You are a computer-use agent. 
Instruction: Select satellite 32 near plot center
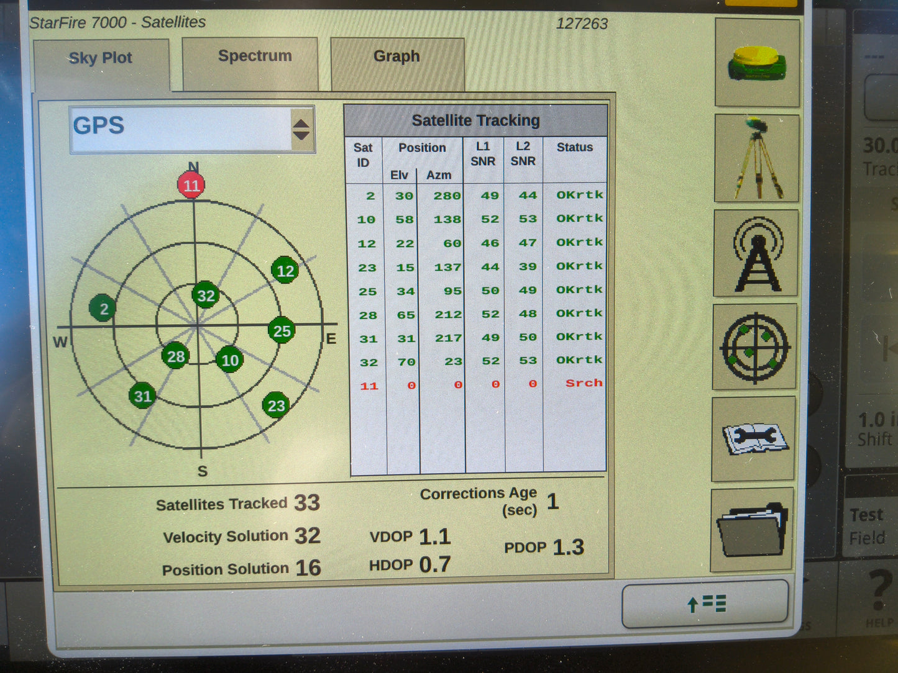coord(206,295)
